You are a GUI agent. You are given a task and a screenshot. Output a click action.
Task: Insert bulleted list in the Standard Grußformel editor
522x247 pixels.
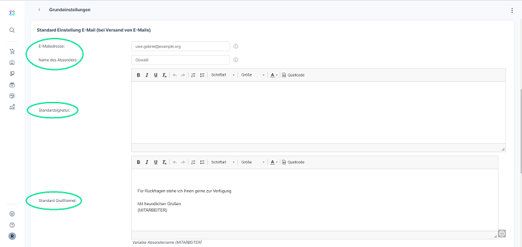coord(202,162)
